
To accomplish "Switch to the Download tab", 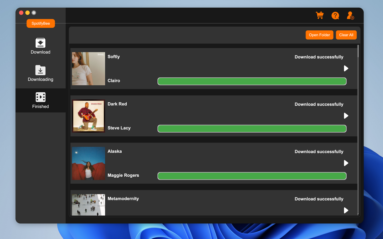I will pos(41,46).
